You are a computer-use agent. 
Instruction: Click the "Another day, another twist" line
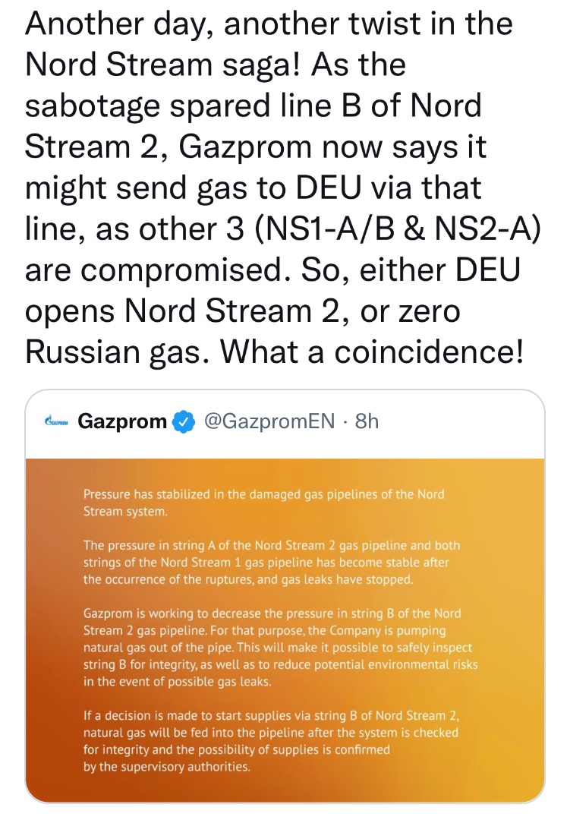click(x=269, y=25)
